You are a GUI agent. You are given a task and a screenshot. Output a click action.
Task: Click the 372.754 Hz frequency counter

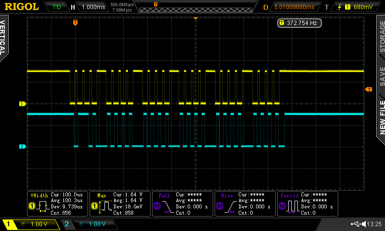tap(299, 23)
